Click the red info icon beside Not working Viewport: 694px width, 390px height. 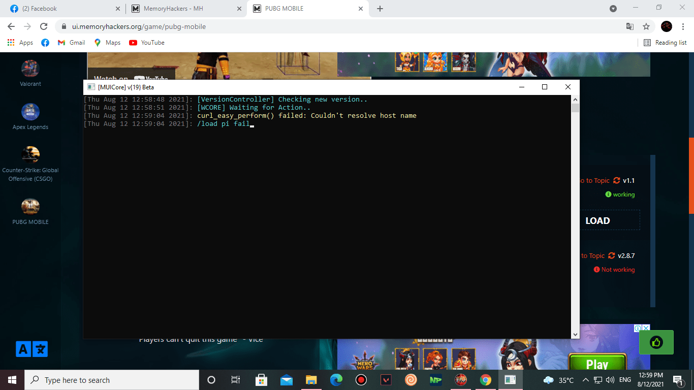[x=596, y=270]
